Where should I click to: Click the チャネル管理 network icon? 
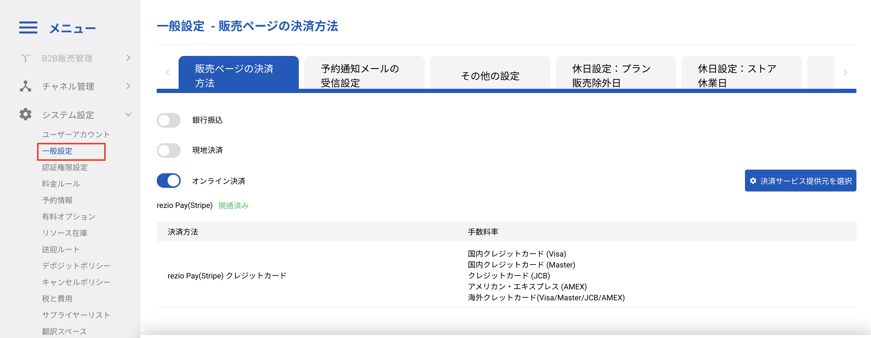tap(26, 86)
